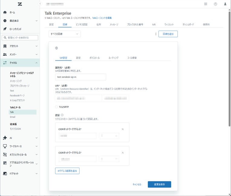Switch to the IVR tab

click(x=154, y=24)
